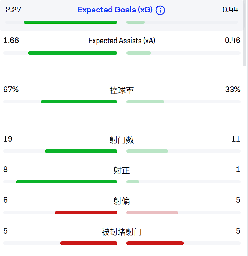Click the home xG value 2.27
Image resolution: width=248 pixels, height=256 pixels.
pos(13,10)
